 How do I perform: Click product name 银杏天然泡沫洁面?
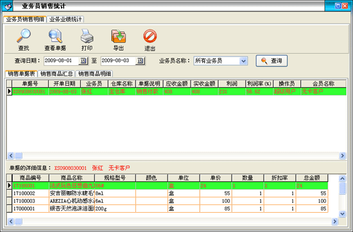[72, 209]
